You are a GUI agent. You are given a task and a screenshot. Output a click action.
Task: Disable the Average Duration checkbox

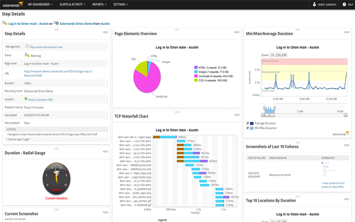(x=247, y=123)
